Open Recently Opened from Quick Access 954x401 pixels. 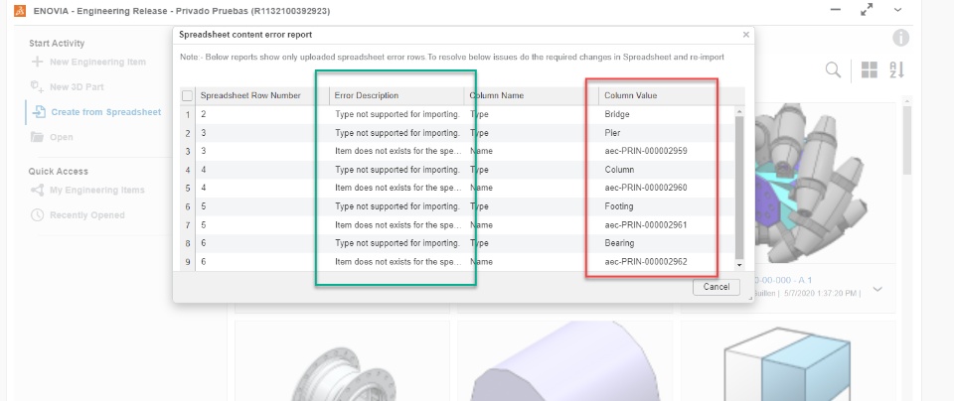(87, 214)
